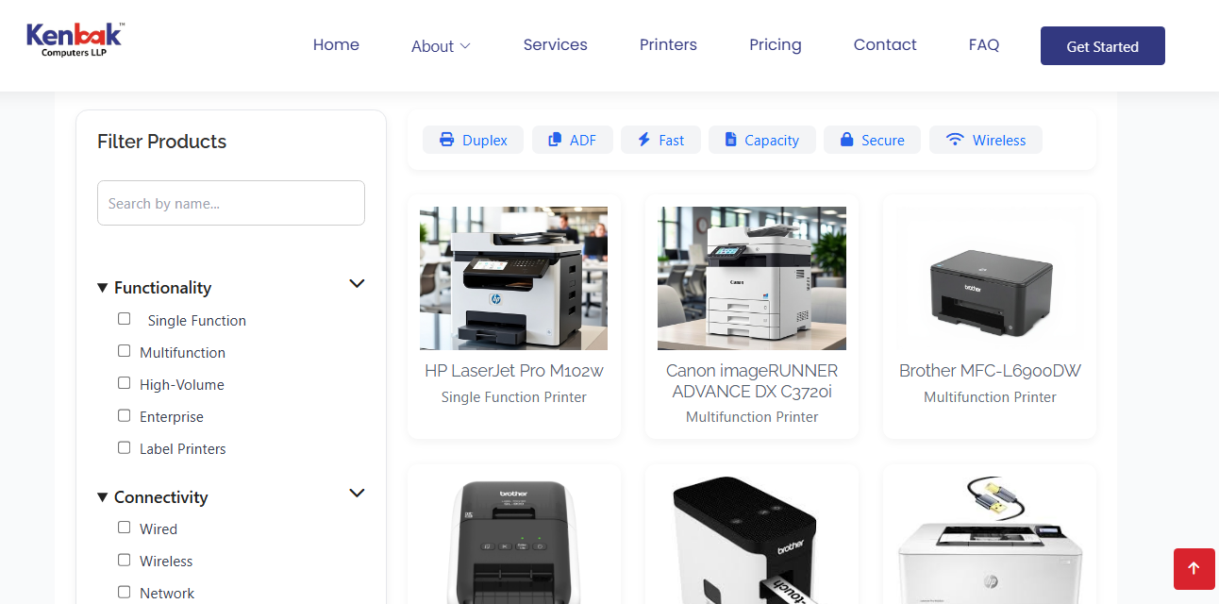
Task: Click the lightning bolt icon in Fast chip
Action: [644, 140]
